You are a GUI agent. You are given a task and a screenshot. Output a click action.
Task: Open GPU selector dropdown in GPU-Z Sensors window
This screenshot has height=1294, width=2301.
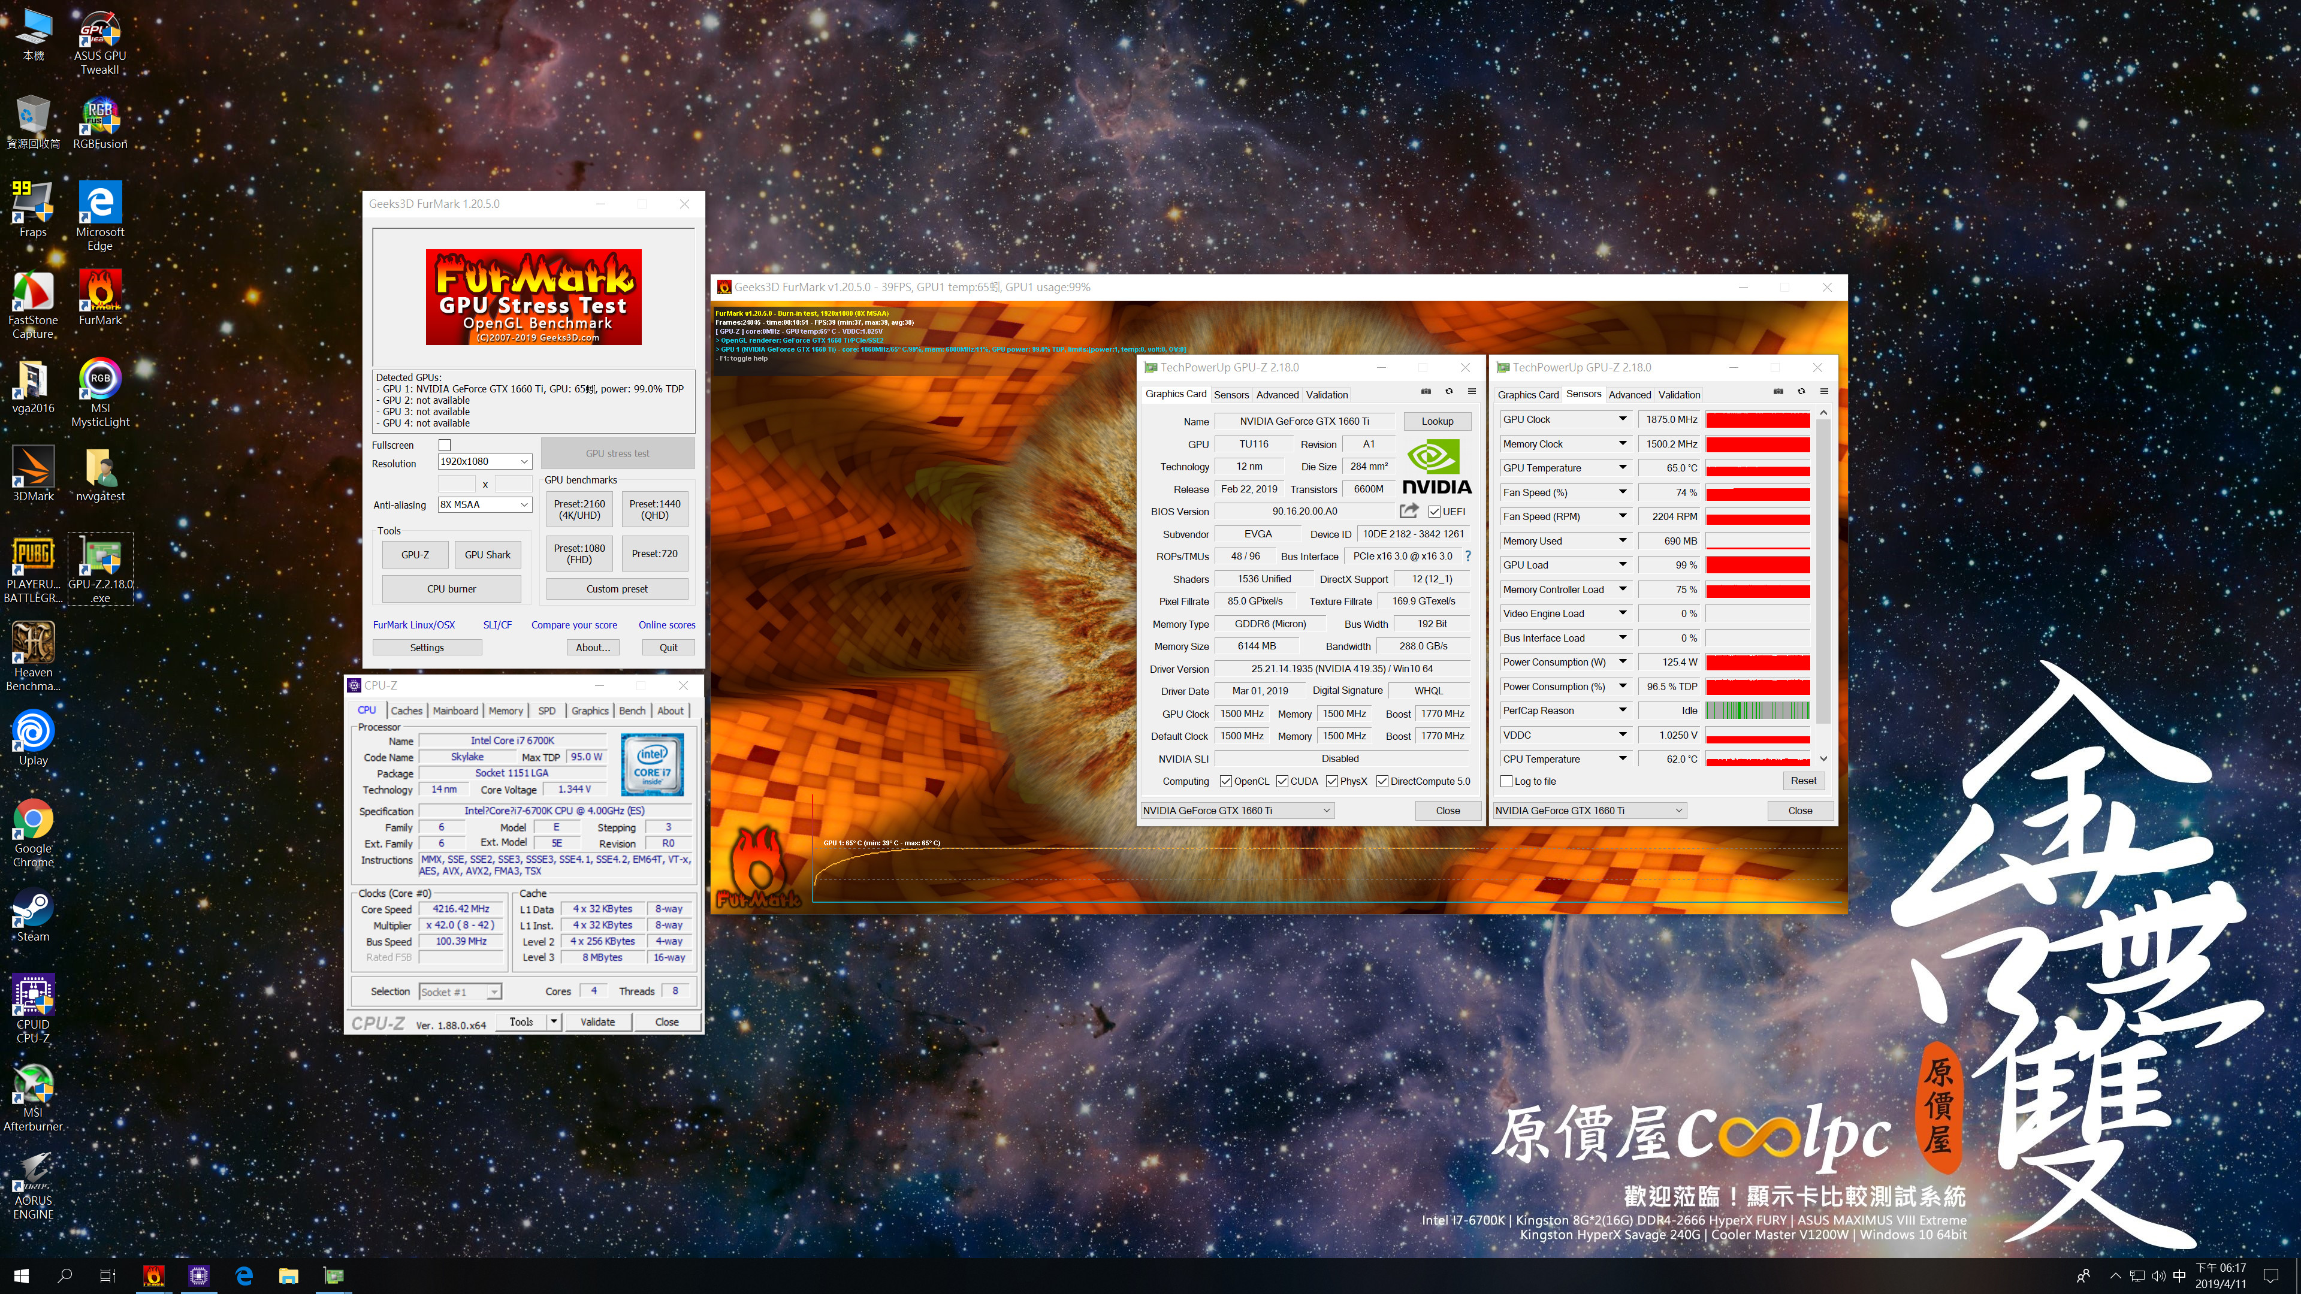(1589, 811)
